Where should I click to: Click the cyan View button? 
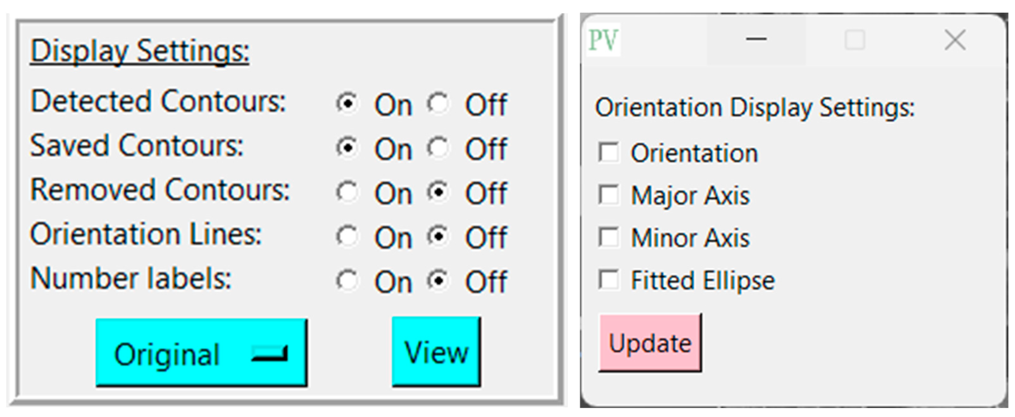pyautogui.click(x=436, y=352)
